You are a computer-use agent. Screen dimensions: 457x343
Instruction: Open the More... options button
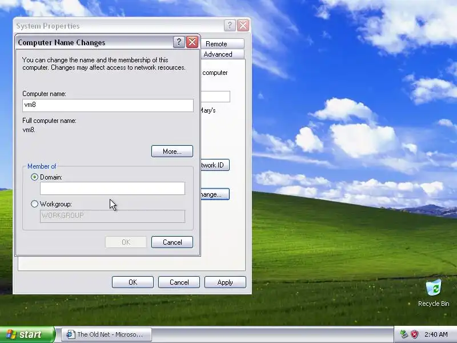pos(173,151)
